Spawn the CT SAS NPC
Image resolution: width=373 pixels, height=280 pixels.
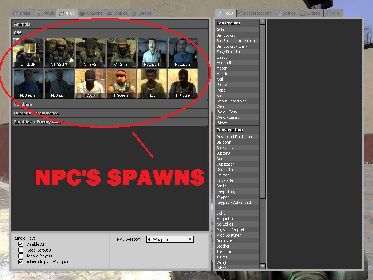(90, 52)
